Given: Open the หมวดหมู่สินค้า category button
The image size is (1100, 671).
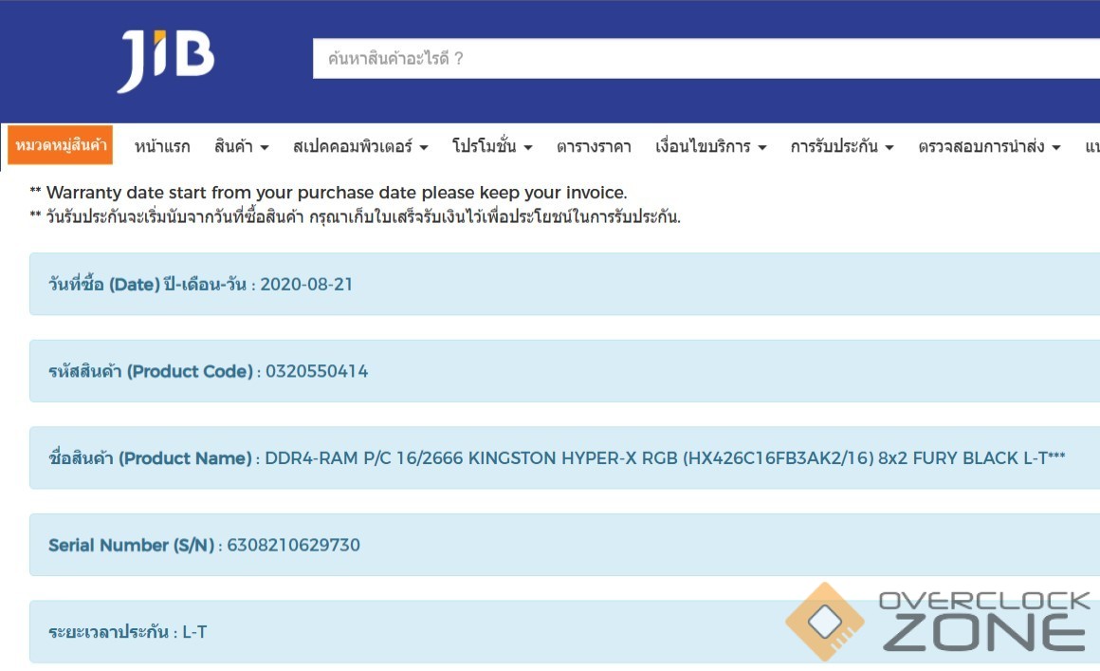Looking at the screenshot, I should click(61, 144).
